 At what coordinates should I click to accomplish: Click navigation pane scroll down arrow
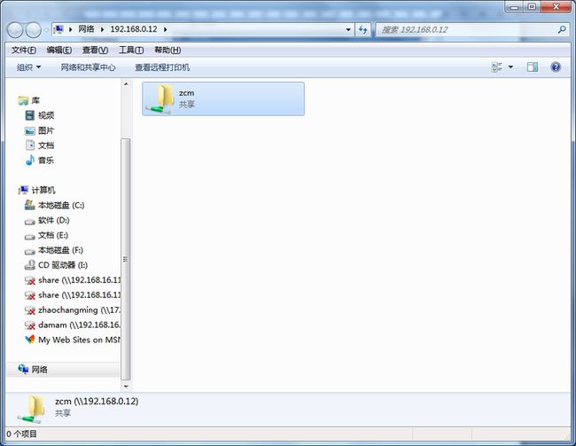point(126,387)
